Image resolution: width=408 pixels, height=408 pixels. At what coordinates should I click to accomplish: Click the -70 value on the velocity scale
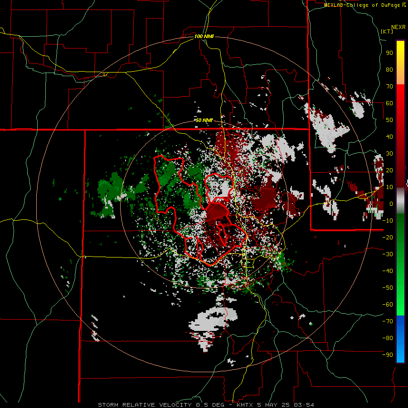pyautogui.click(x=388, y=321)
